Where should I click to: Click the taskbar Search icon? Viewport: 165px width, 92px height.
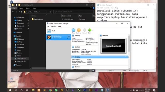point(16,90)
